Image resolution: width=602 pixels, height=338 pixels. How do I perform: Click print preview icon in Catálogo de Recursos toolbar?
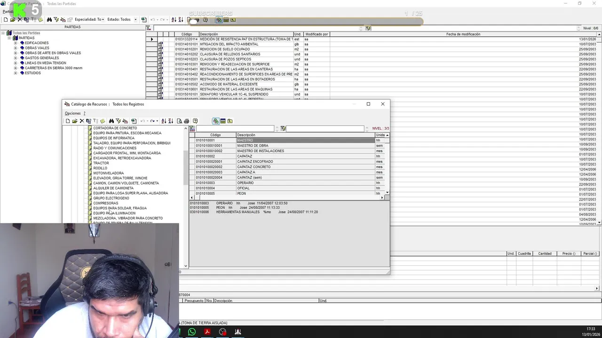pyautogui.click(x=179, y=121)
